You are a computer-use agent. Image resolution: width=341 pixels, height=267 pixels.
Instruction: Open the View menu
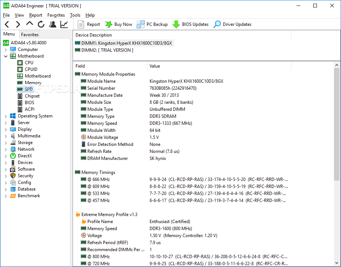[x=19, y=15]
